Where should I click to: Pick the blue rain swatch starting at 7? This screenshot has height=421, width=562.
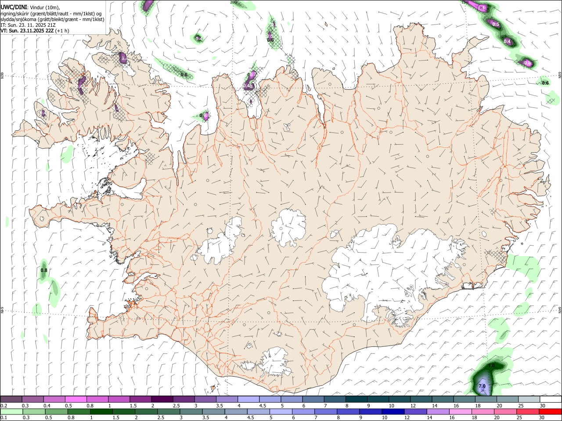(326, 411)
